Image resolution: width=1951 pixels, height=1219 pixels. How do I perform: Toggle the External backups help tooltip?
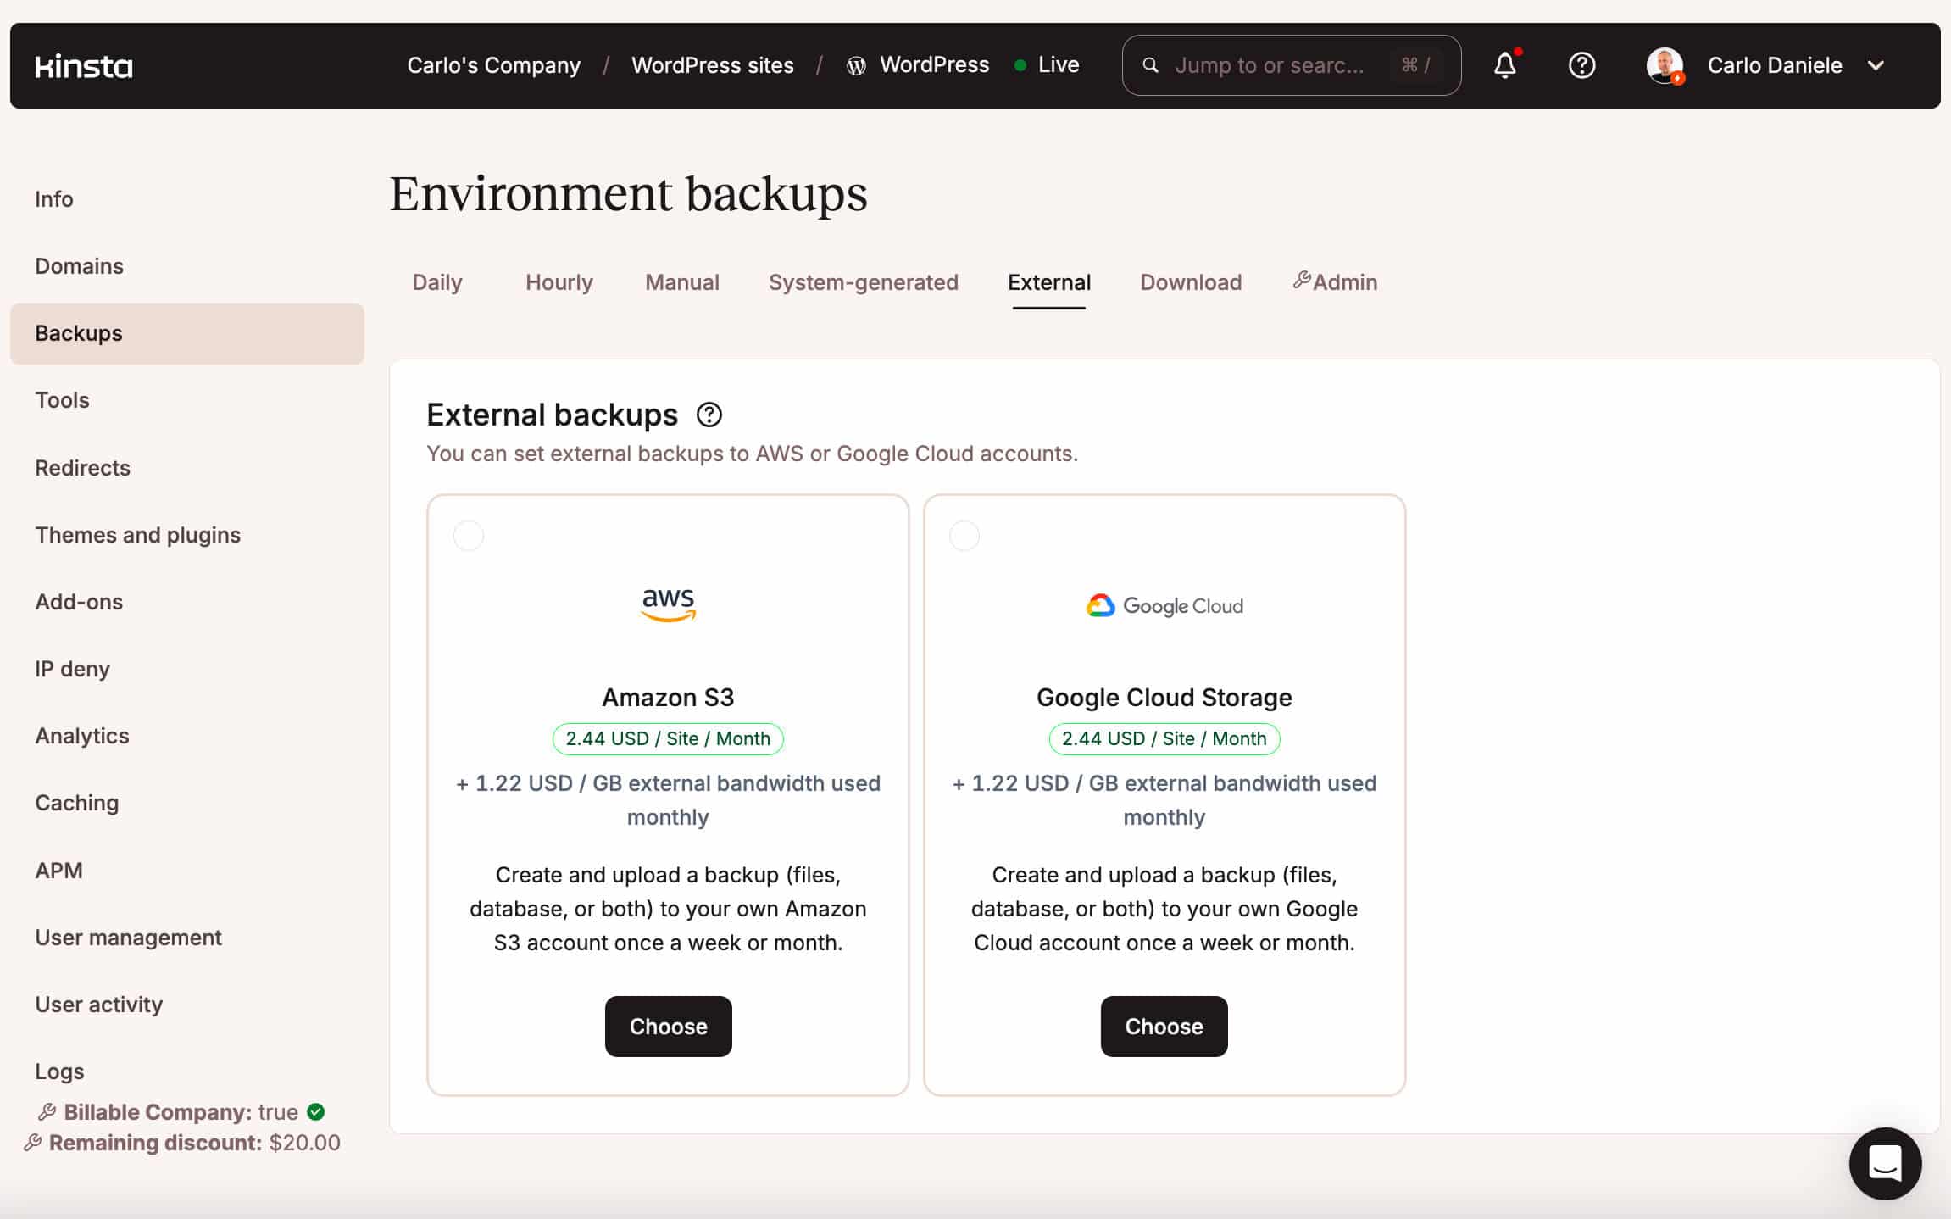[710, 413]
